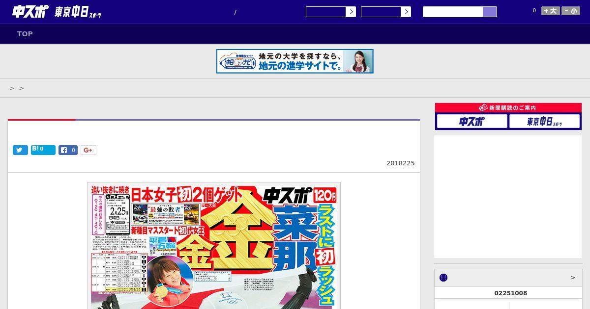Viewport: 590px width, 309px height.
Task: Click the baseball icon in sidebar panel
Action: (443, 278)
